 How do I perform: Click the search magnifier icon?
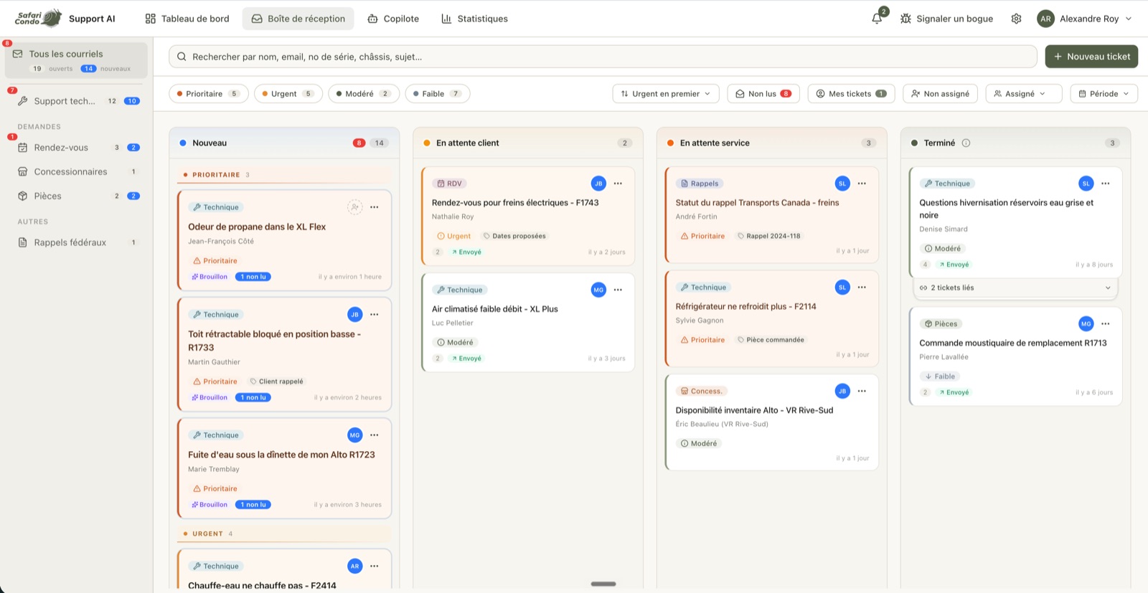click(x=182, y=57)
